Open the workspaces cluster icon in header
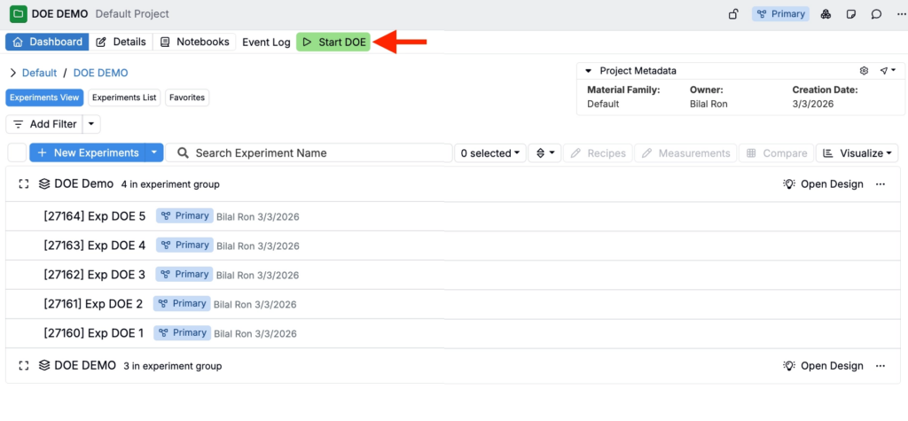Viewport: 908px width, 421px height. [x=826, y=14]
